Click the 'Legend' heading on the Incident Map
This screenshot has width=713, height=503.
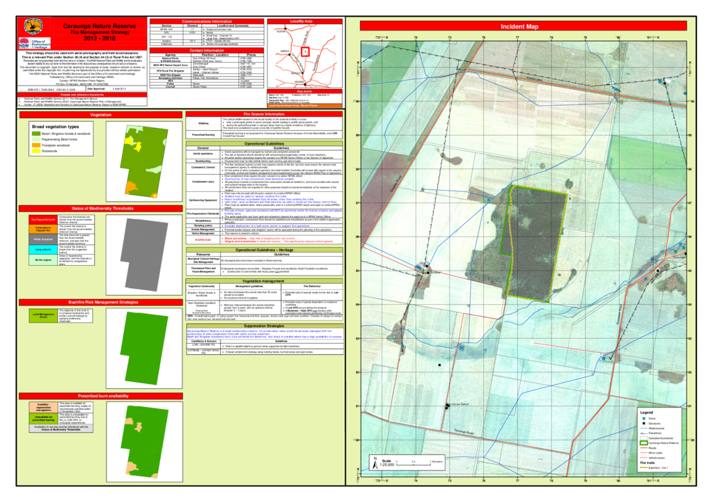646,413
